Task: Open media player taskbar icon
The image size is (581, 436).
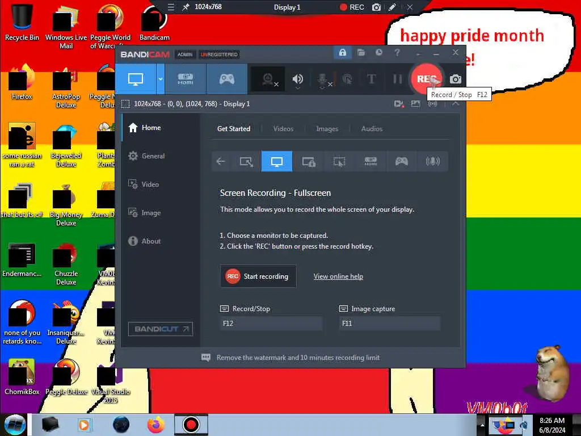Action: coord(84,425)
